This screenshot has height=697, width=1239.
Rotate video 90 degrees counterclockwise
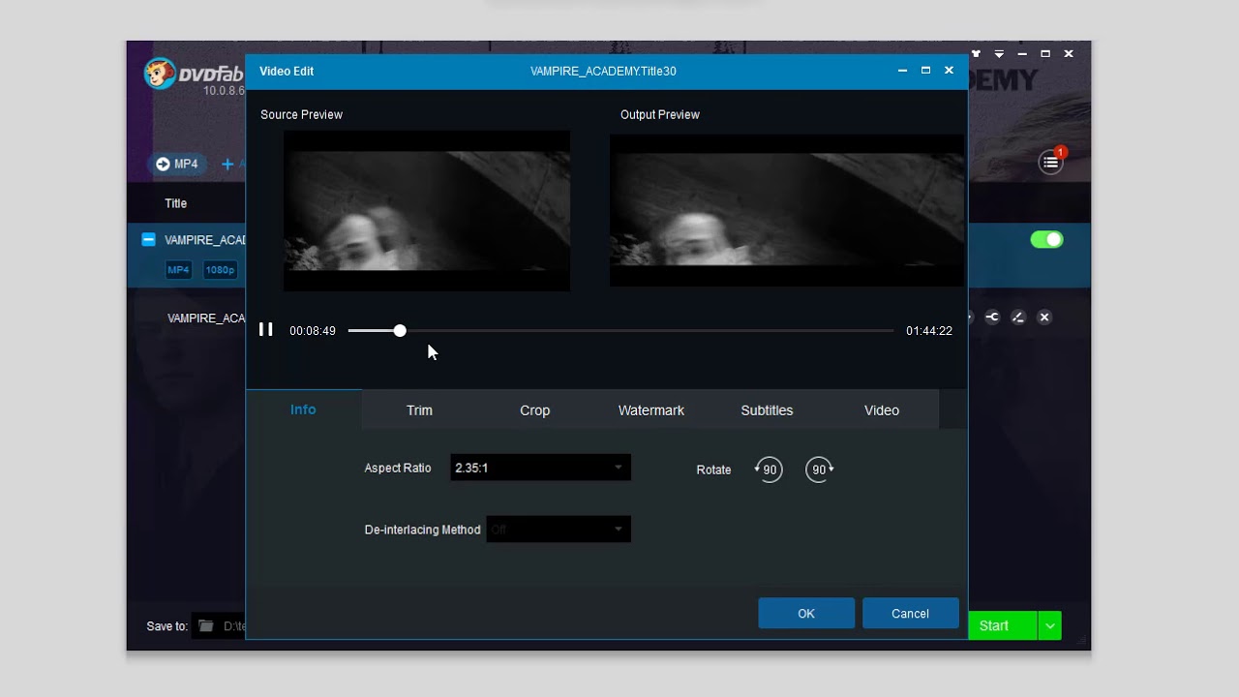tap(768, 470)
